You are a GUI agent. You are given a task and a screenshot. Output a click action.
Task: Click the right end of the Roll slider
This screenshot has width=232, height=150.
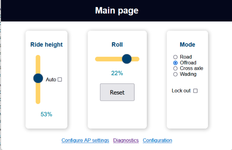(x=137, y=59)
